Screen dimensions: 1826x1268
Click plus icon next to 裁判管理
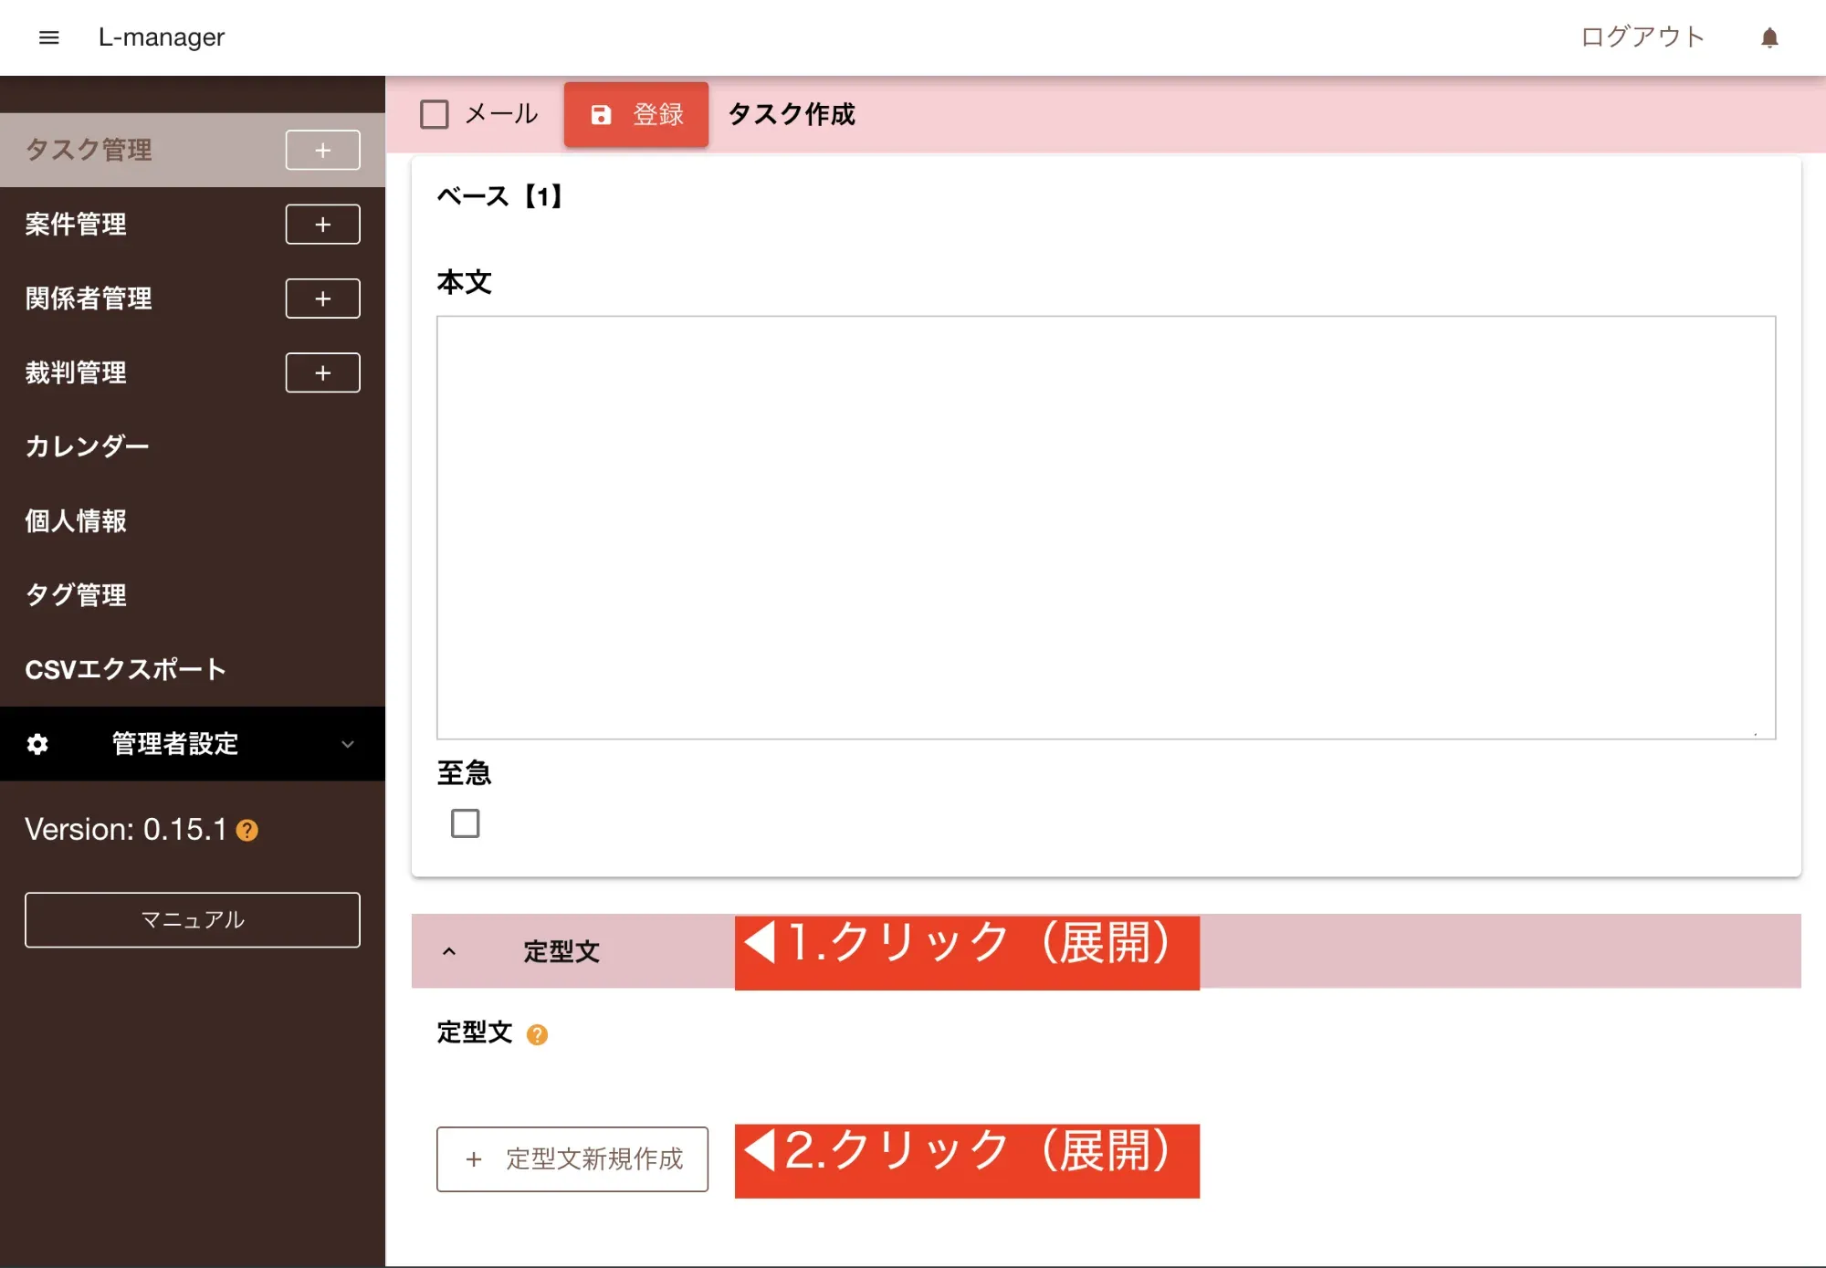322,372
